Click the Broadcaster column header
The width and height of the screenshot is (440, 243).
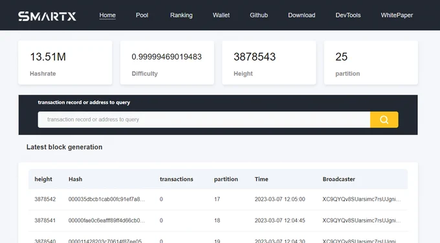tap(338, 179)
